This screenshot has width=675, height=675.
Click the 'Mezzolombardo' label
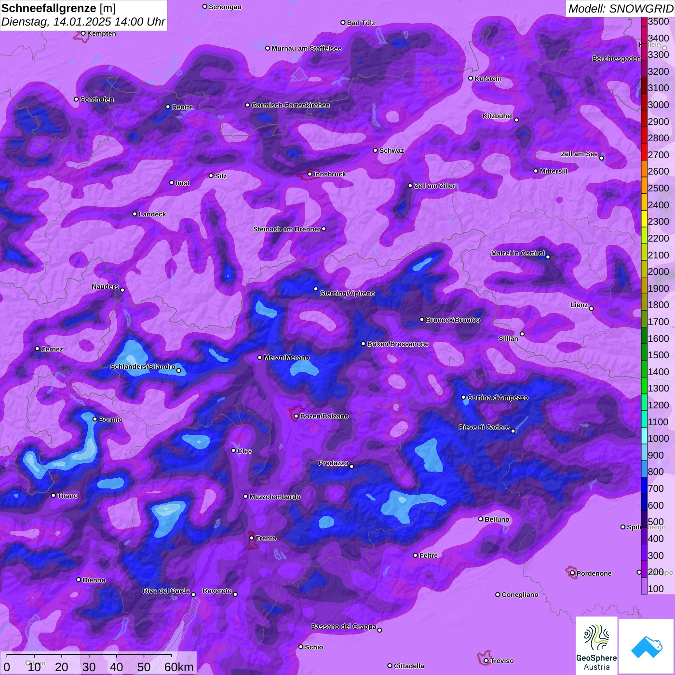(x=275, y=497)
